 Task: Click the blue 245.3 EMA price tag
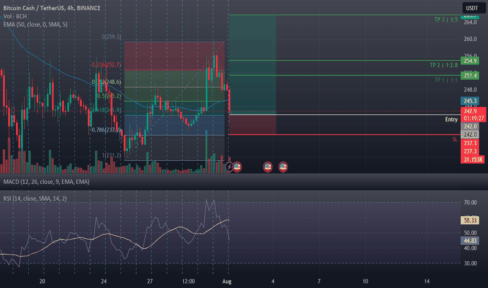(x=470, y=101)
